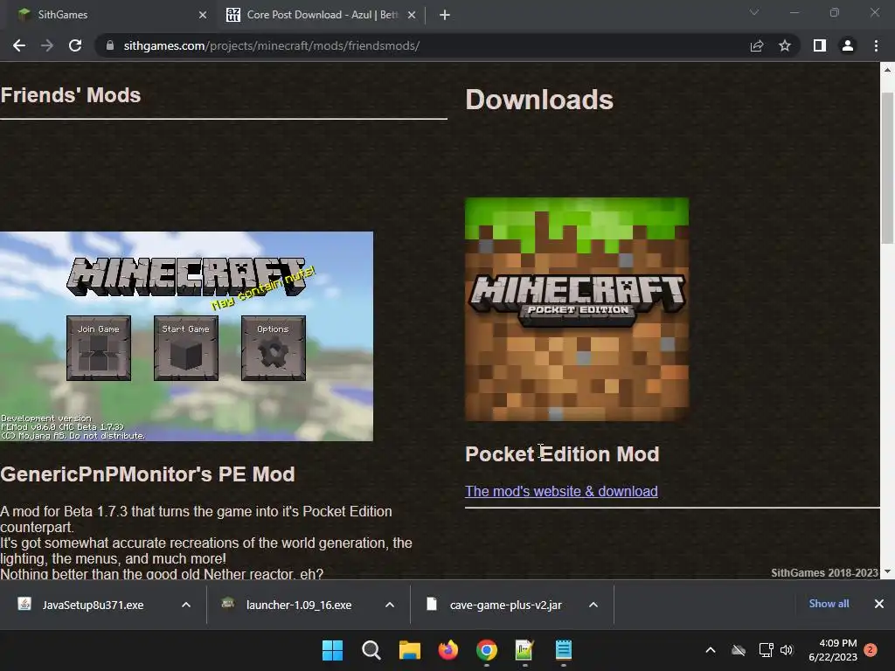Share this page via share icon
895x671 pixels.
pyautogui.click(x=757, y=45)
